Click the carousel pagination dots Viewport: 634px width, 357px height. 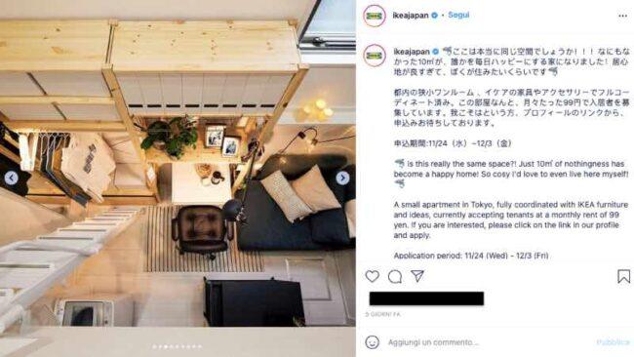click(178, 346)
